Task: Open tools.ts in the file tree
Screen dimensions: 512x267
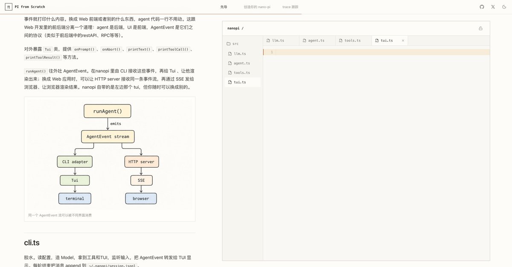Action: (x=242, y=73)
